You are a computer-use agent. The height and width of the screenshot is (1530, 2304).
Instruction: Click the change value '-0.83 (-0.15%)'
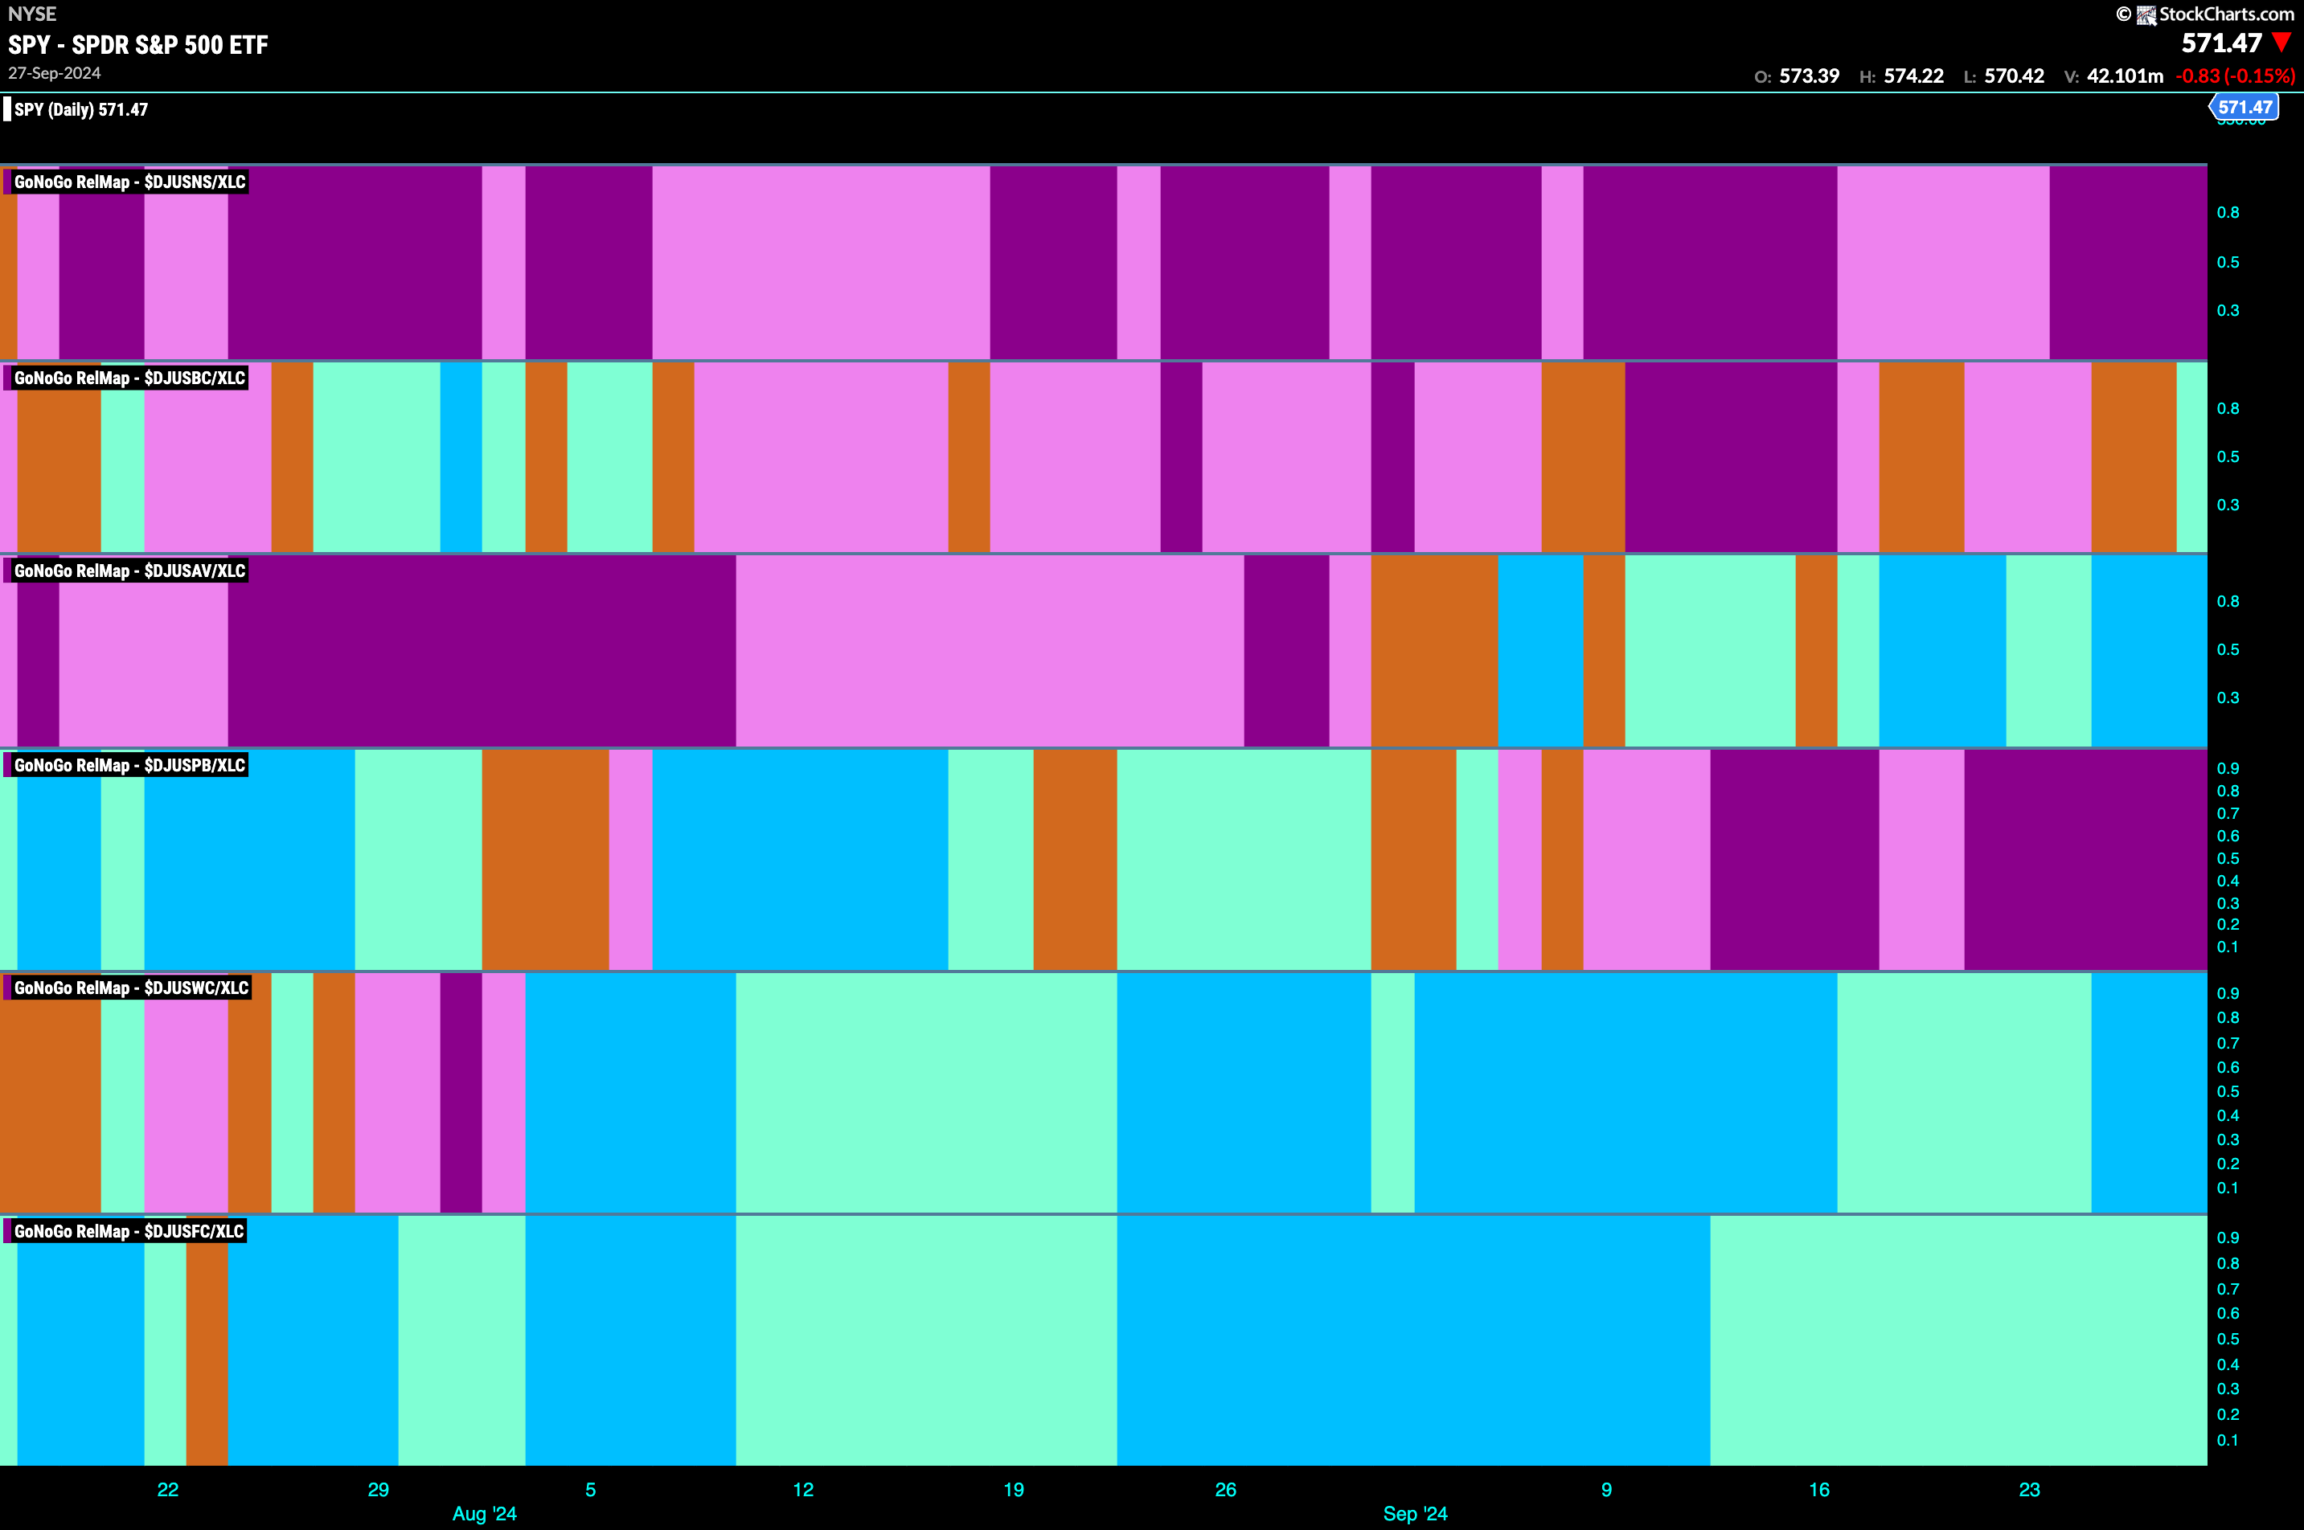pyautogui.click(x=2235, y=76)
